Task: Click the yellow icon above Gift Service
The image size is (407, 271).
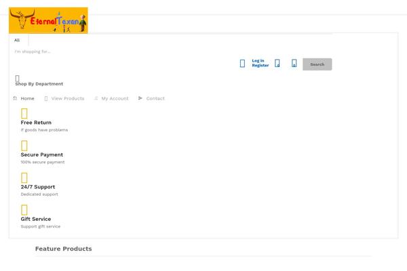Action: pos(24,210)
